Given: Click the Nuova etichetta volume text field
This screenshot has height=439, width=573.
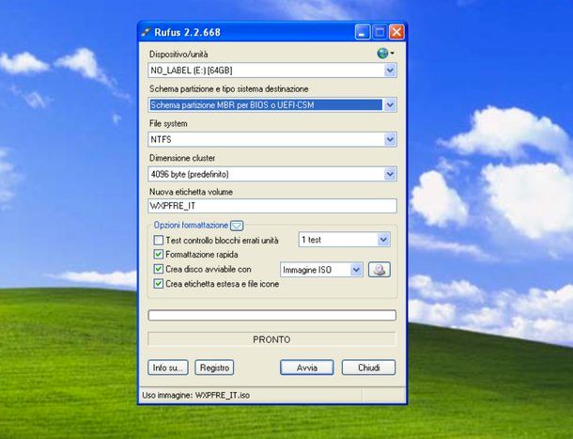Looking at the screenshot, I should click(x=272, y=206).
